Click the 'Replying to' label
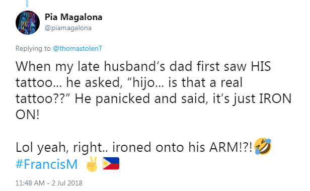Viewport: 310px width, 191px height. click(33, 49)
